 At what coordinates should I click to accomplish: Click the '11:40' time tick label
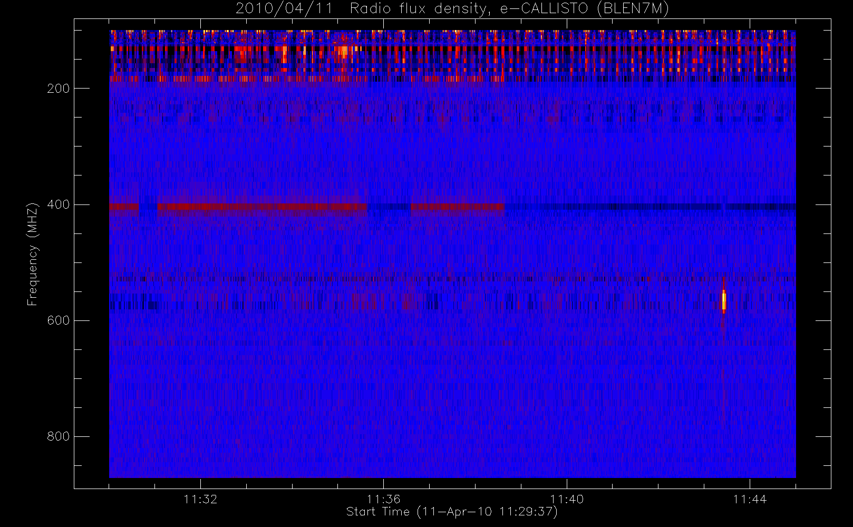(x=567, y=499)
